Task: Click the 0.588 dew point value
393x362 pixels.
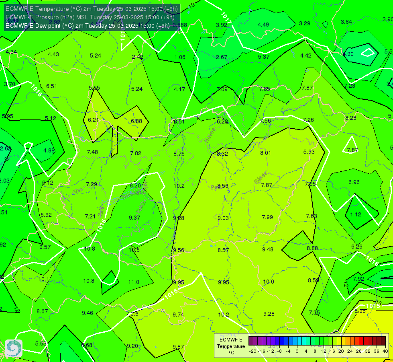Action: pyautogui.click(x=180, y=25)
